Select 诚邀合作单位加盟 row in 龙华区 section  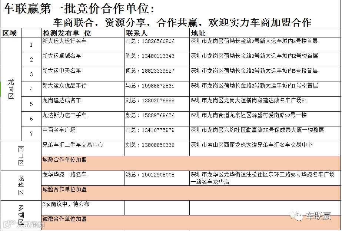pos(191,193)
